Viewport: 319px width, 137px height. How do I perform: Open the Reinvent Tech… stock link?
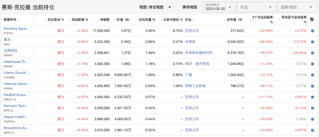pos(16,106)
